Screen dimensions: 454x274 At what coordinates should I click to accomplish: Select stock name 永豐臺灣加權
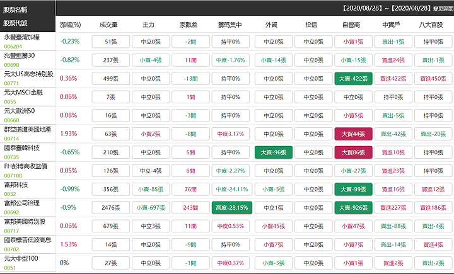click(21, 37)
